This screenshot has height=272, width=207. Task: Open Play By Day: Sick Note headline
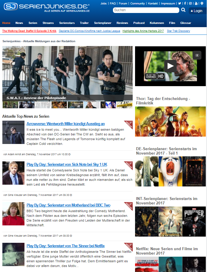click(x=67, y=164)
